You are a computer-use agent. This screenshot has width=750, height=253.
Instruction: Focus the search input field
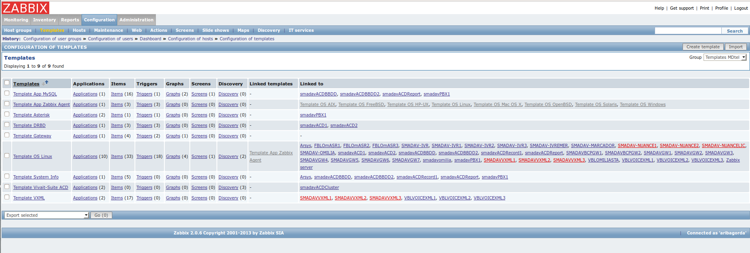(x=688, y=31)
